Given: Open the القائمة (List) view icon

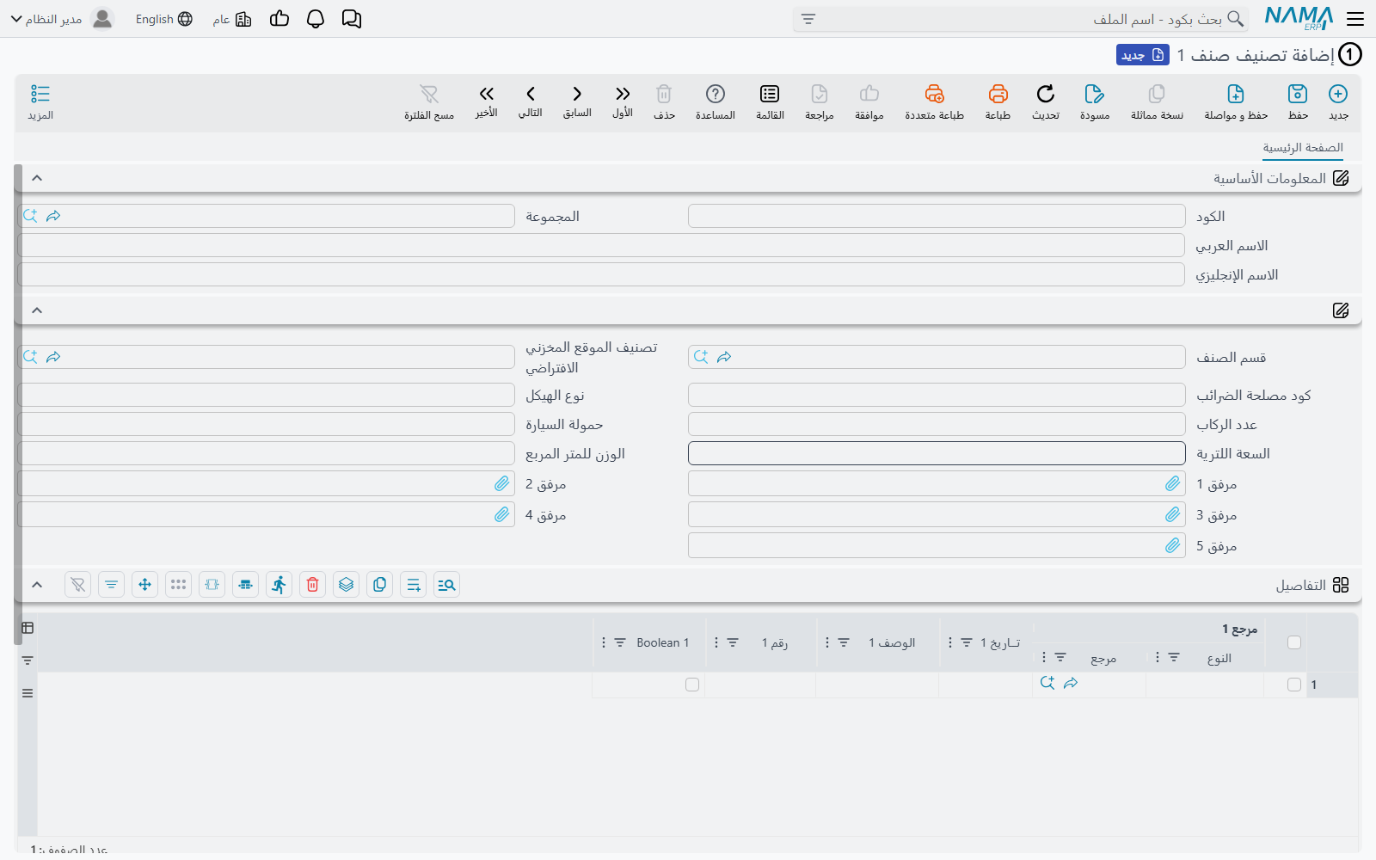Looking at the screenshot, I should 770,94.
